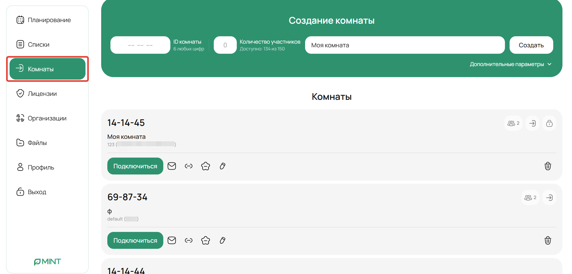Click the Моя комната name field
The image size is (572, 274).
pos(405,45)
